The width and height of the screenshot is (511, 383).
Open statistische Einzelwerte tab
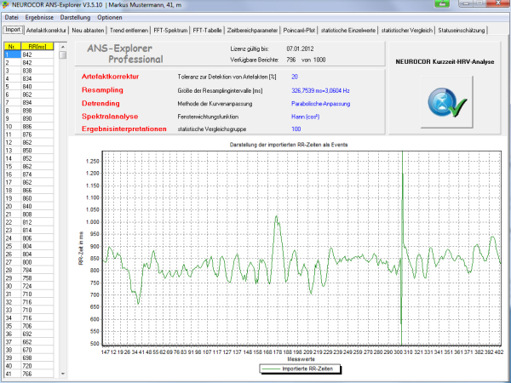coord(348,31)
